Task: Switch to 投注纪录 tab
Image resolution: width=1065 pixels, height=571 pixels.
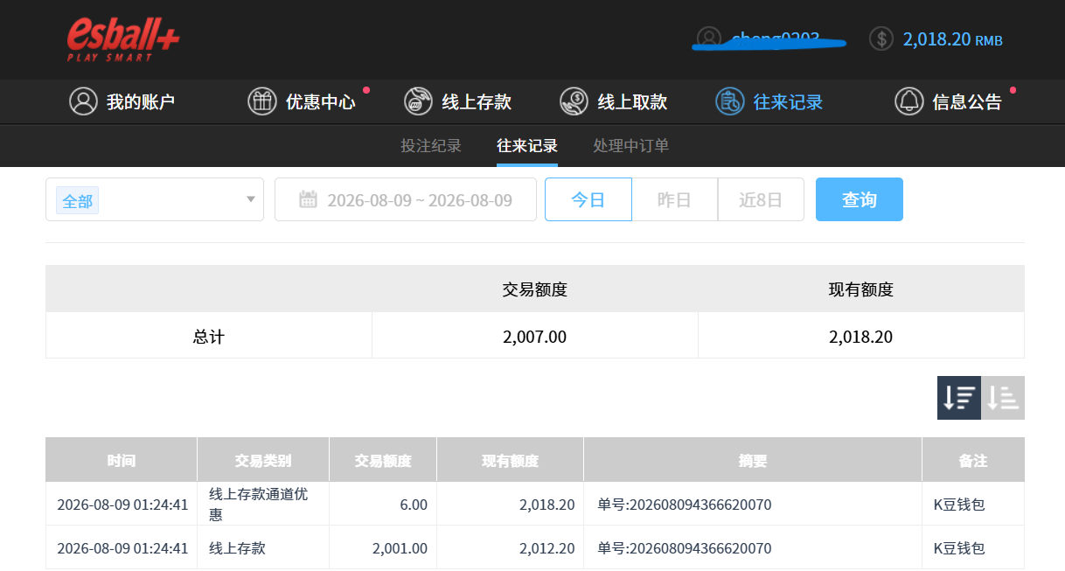Action: click(x=430, y=146)
